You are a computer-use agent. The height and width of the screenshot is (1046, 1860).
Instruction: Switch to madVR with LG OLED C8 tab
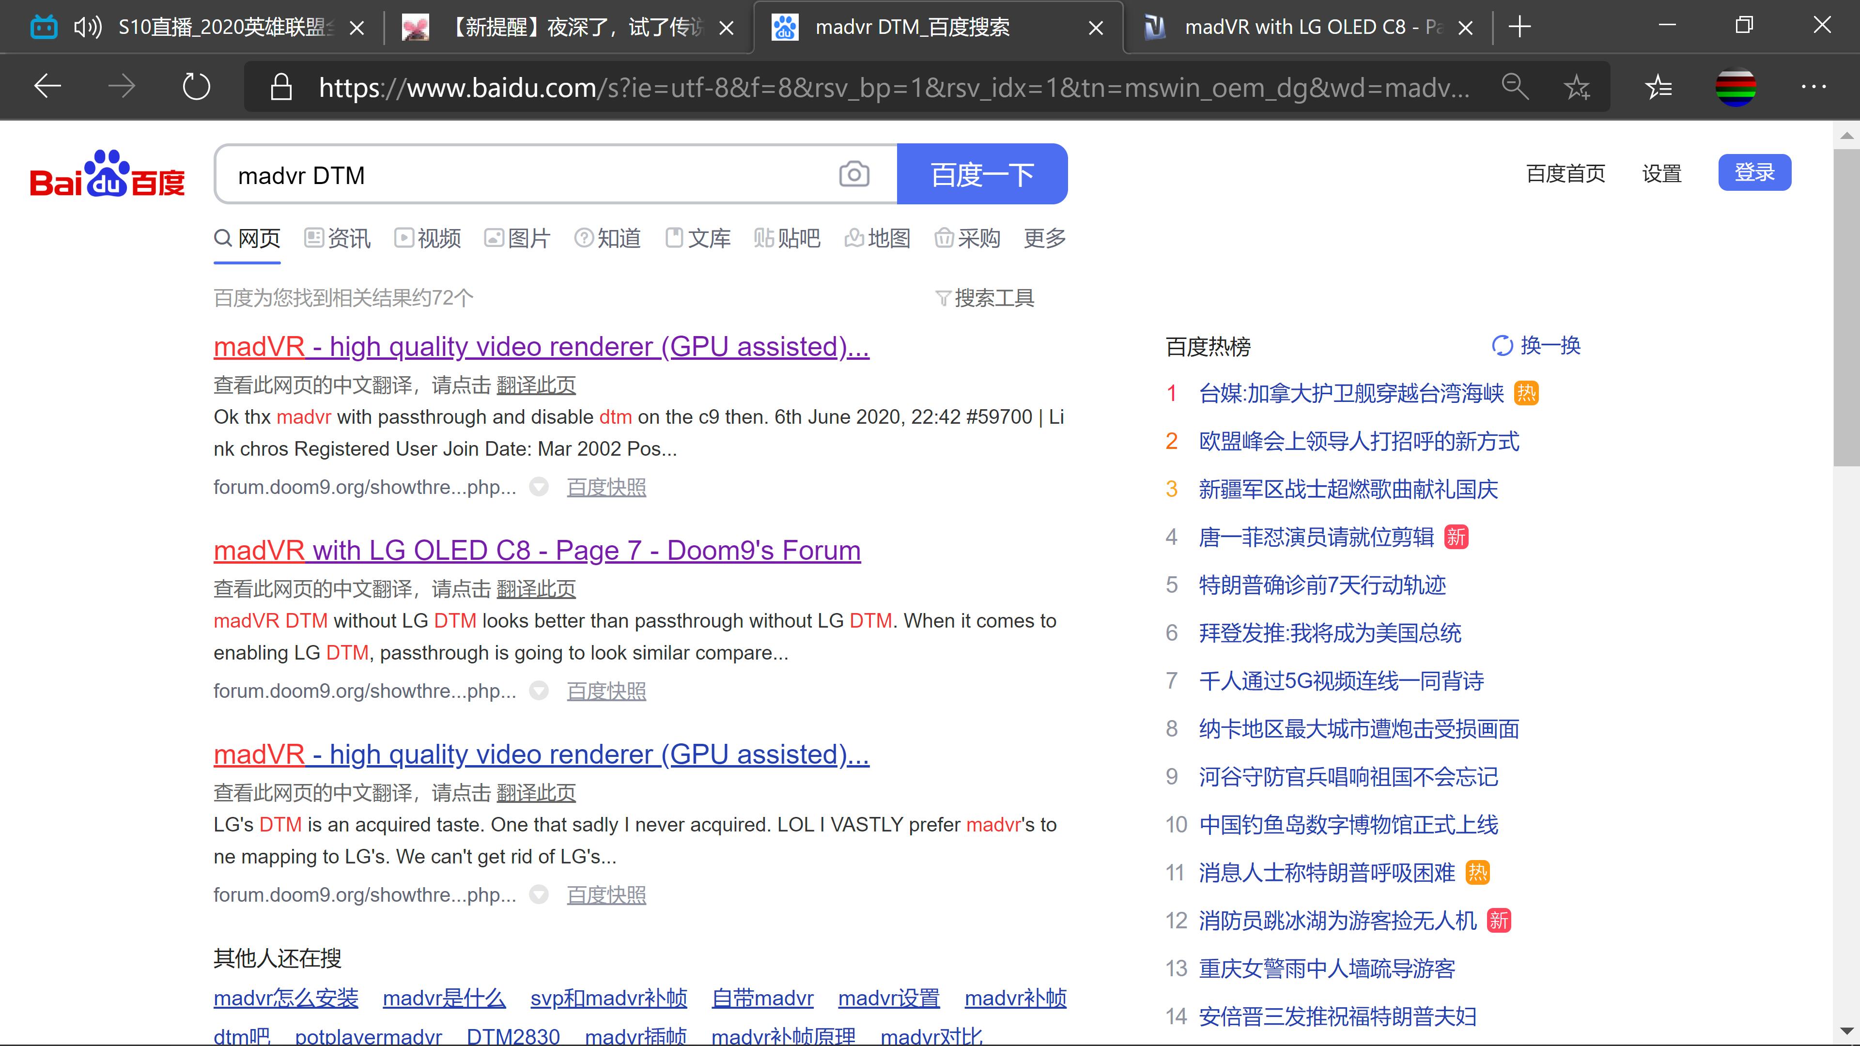1307,28
